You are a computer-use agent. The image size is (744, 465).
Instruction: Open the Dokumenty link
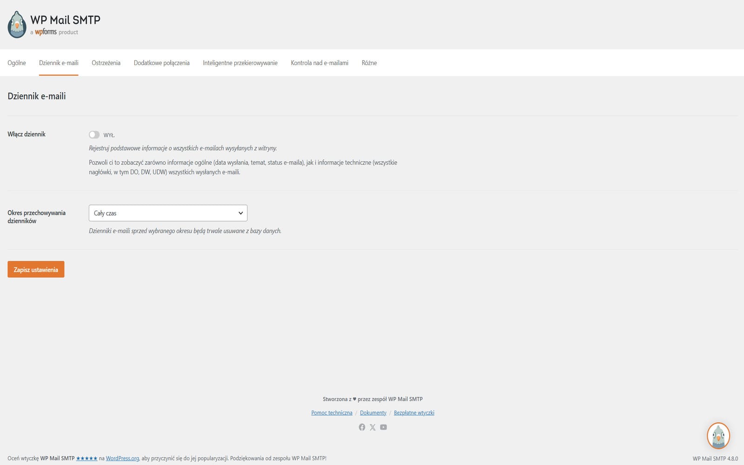pyautogui.click(x=373, y=412)
